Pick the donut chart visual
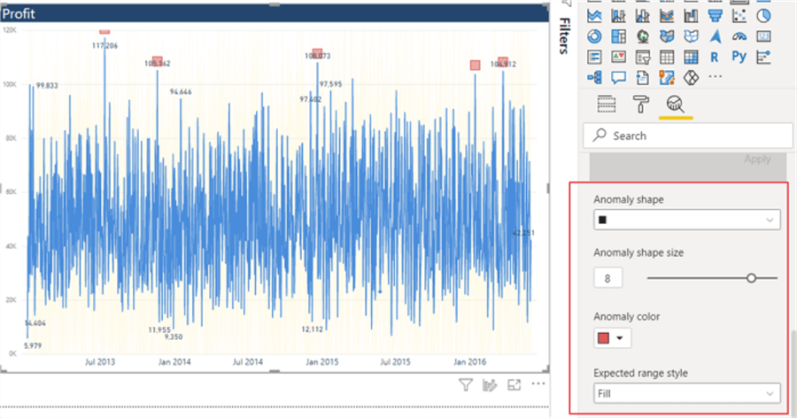Screen dimensions: 797x418 click(594, 36)
